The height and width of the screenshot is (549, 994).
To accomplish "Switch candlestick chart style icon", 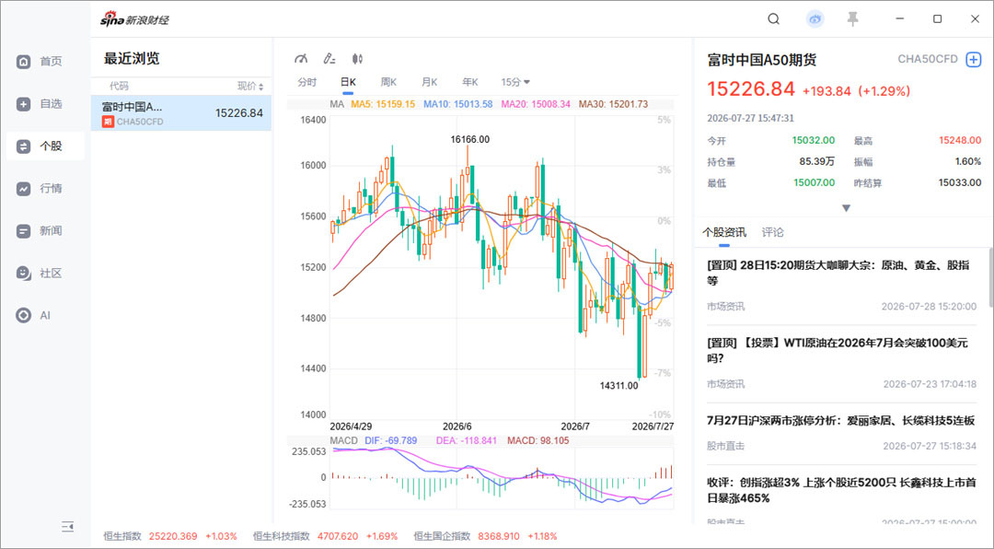I will 357,59.
